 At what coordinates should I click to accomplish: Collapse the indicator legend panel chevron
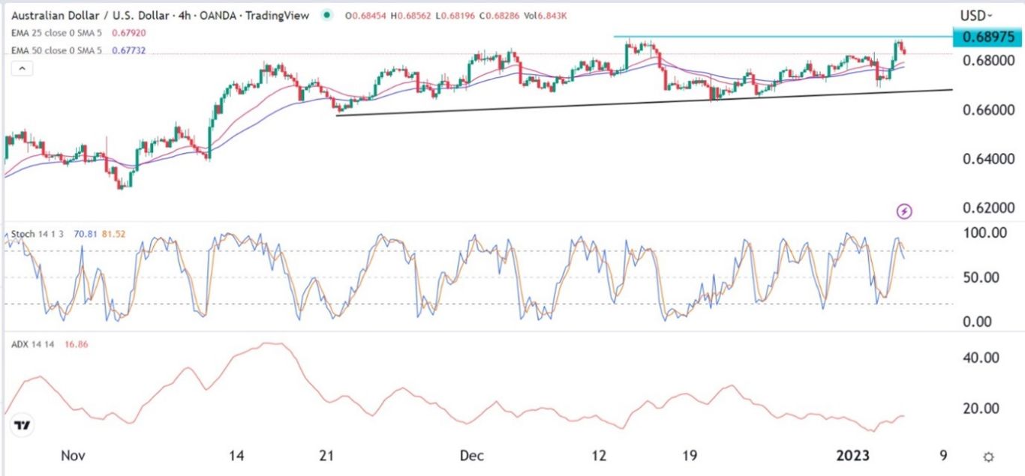(x=23, y=69)
